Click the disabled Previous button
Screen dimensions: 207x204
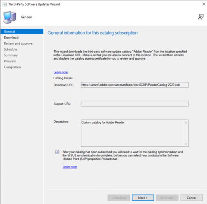click(x=119, y=198)
